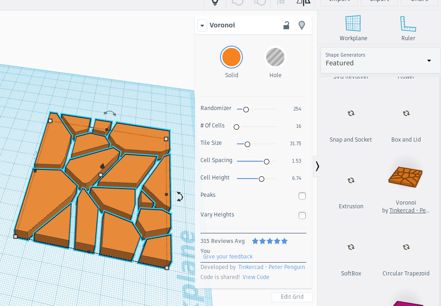
Task: Enable the Peaks checkbox
Action: [x=302, y=196]
